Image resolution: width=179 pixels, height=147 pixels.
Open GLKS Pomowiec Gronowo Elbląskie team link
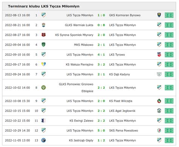pyautogui.click(x=76, y=88)
